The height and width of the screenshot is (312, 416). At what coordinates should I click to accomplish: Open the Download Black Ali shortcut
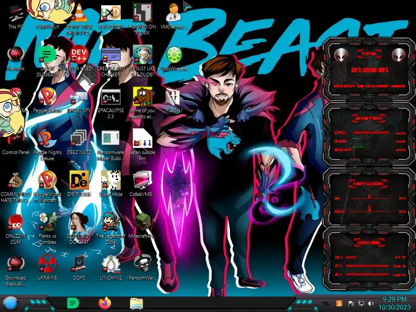tap(16, 271)
